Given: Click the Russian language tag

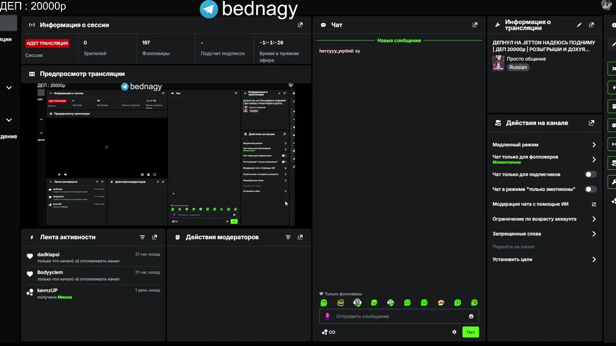Looking at the screenshot, I should [x=518, y=67].
